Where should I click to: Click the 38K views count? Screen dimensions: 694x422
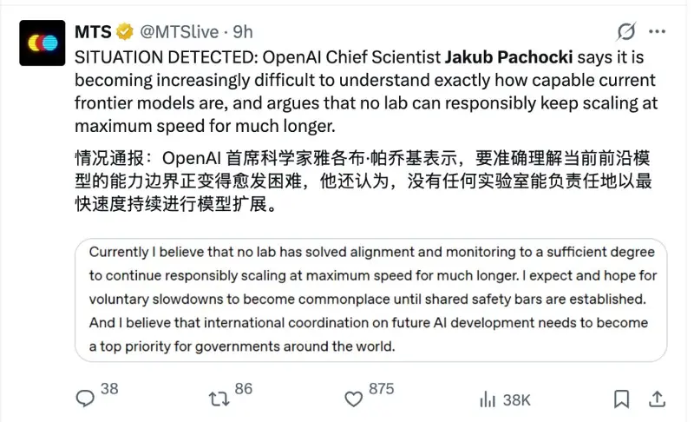point(516,400)
